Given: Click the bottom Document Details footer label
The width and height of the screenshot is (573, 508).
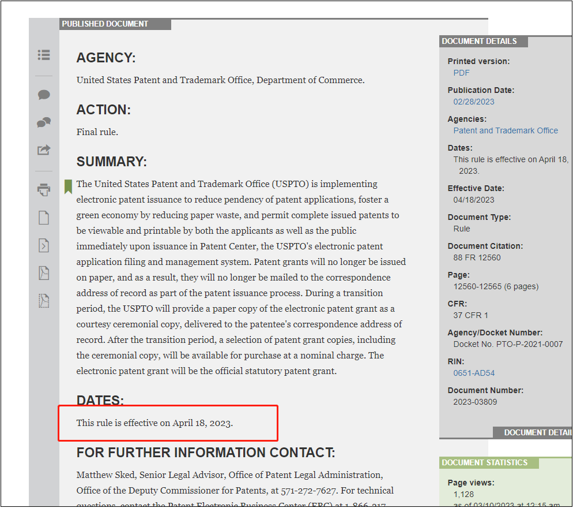Looking at the screenshot, I should click(x=536, y=432).
